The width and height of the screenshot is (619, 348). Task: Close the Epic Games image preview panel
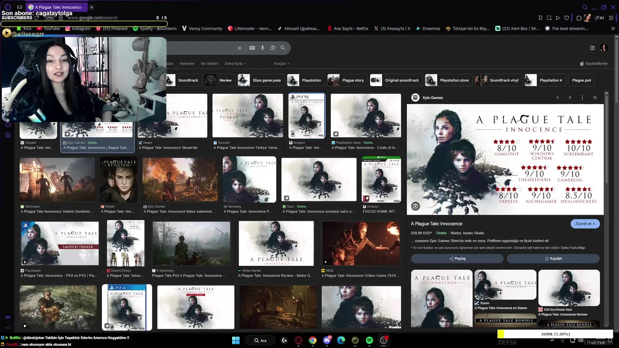pyautogui.click(x=595, y=98)
